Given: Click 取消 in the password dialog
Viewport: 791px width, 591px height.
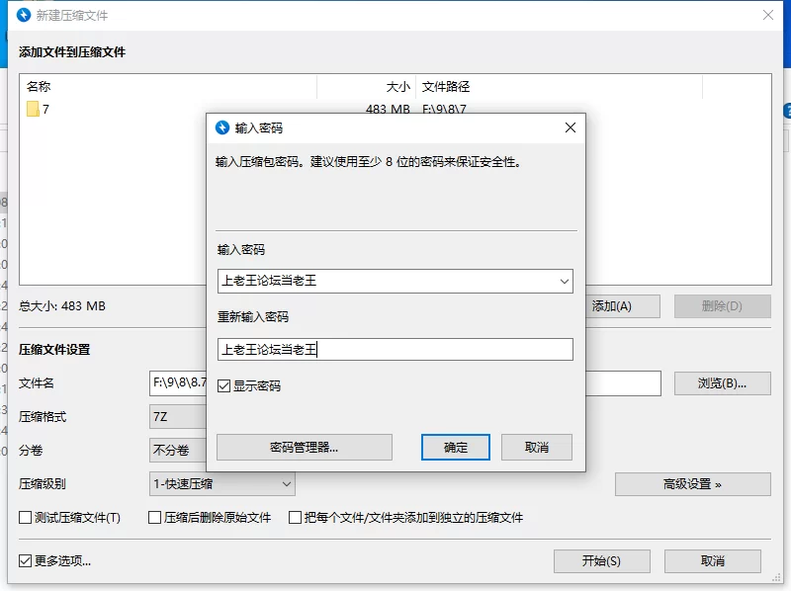Looking at the screenshot, I should pos(536,448).
